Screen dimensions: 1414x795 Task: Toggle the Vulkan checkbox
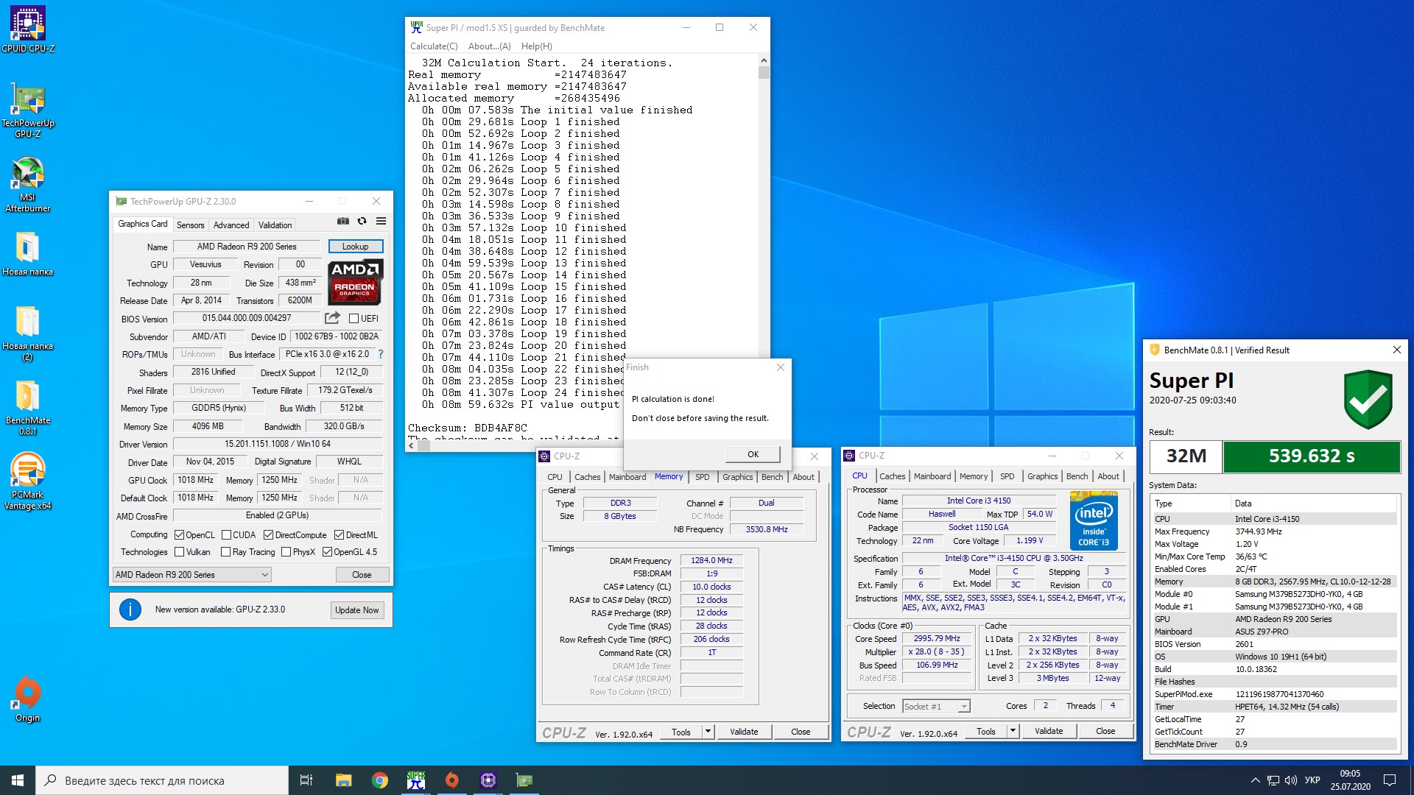(179, 552)
